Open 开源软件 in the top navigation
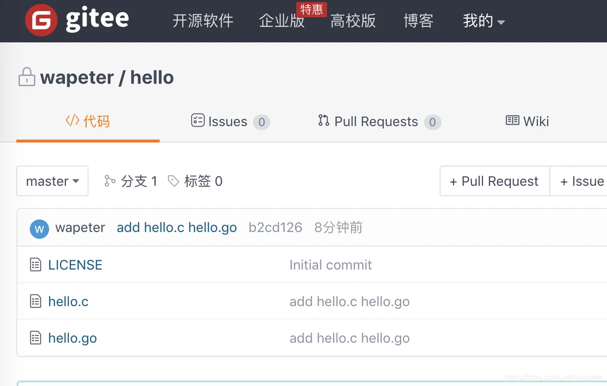 click(x=203, y=21)
